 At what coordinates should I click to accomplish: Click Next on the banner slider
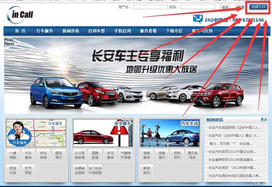9,44
